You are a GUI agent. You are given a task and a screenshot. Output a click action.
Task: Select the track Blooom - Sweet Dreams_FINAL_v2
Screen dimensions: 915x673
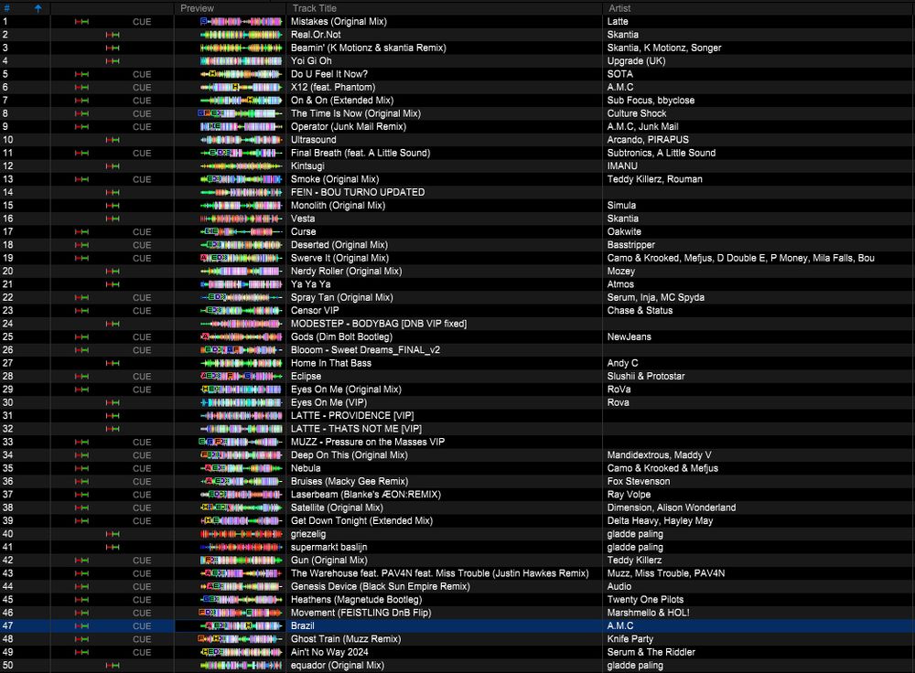click(365, 350)
